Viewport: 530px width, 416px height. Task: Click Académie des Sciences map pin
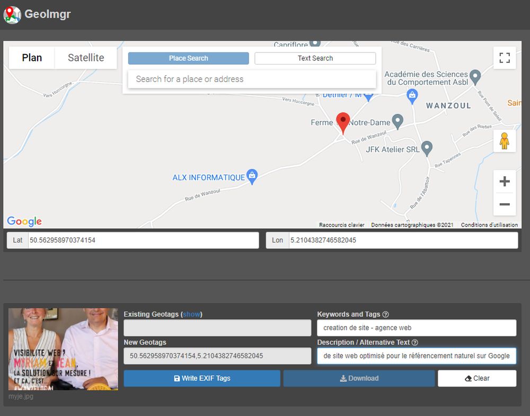(x=475, y=77)
